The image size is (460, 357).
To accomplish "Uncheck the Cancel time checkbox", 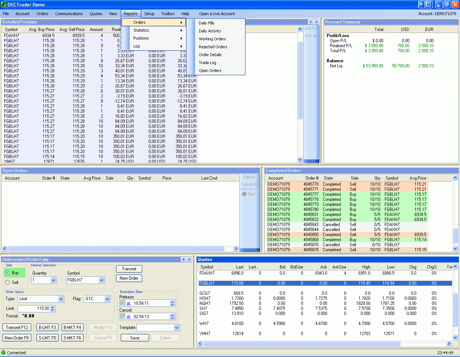I will tap(123, 317).
